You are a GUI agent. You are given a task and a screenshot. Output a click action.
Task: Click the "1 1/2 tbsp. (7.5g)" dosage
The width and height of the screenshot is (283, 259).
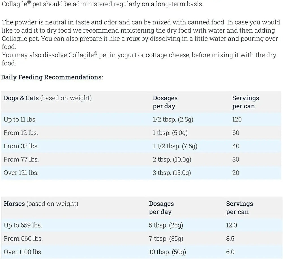175,146
